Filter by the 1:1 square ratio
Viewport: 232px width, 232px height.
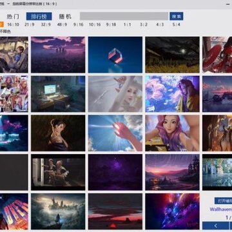pos(128,24)
